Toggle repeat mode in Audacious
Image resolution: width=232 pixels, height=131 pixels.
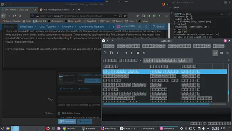point(215,53)
